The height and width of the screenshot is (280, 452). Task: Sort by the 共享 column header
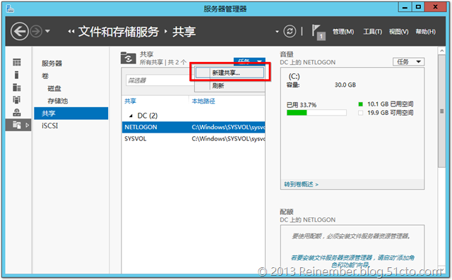[x=130, y=101]
